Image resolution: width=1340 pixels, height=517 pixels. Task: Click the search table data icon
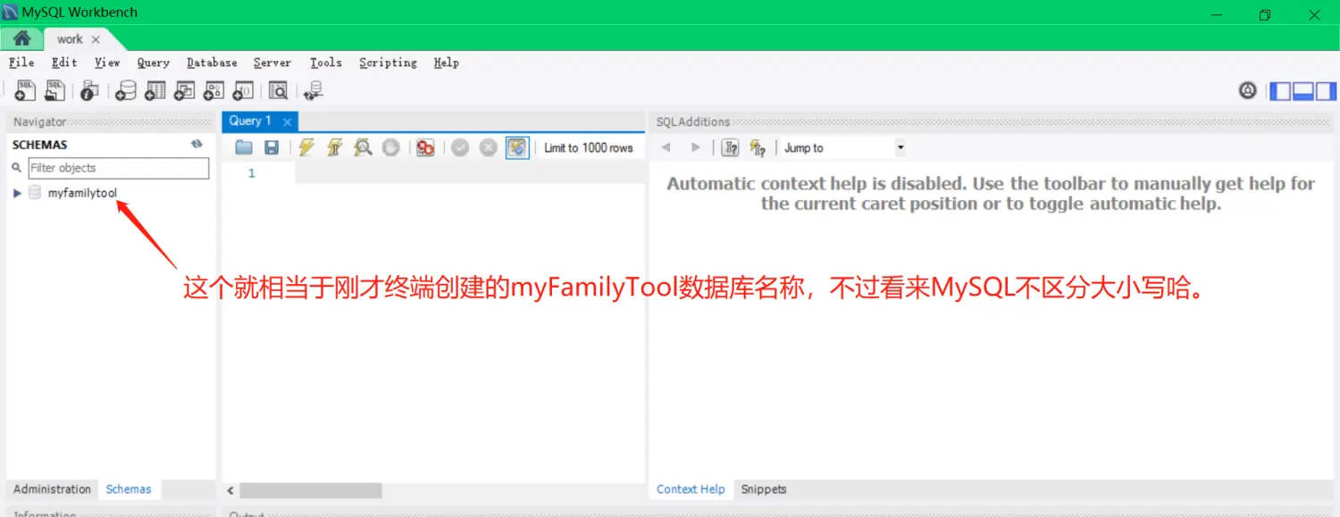click(278, 90)
